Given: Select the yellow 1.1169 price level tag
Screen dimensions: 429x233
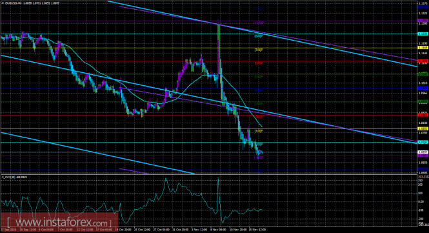Looking at the screenshot, I should pyautogui.click(x=423, y=48).
